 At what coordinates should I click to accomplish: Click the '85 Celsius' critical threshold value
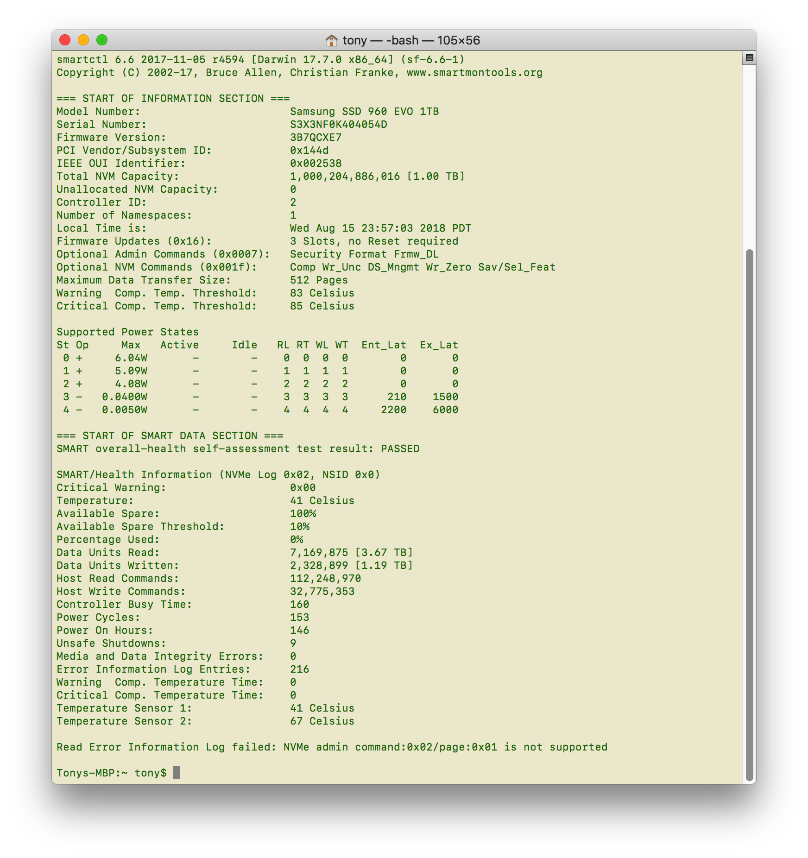click(x=322, y=306)
